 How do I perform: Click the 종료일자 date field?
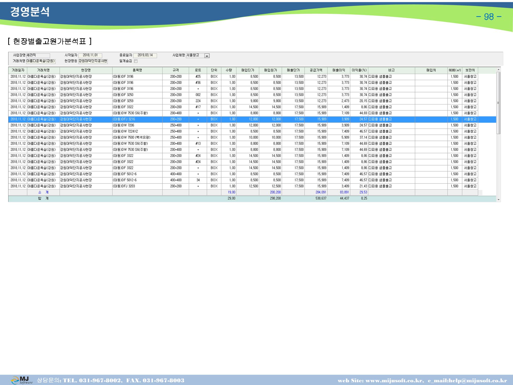[x=145, y=55]
